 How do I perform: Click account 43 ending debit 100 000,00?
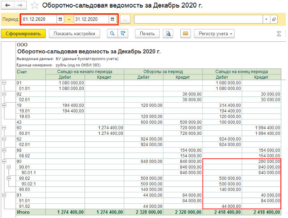point(222,122)
